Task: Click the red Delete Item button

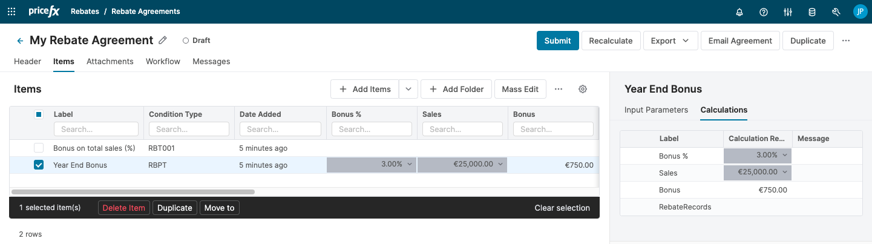Action: pos(123,208)
